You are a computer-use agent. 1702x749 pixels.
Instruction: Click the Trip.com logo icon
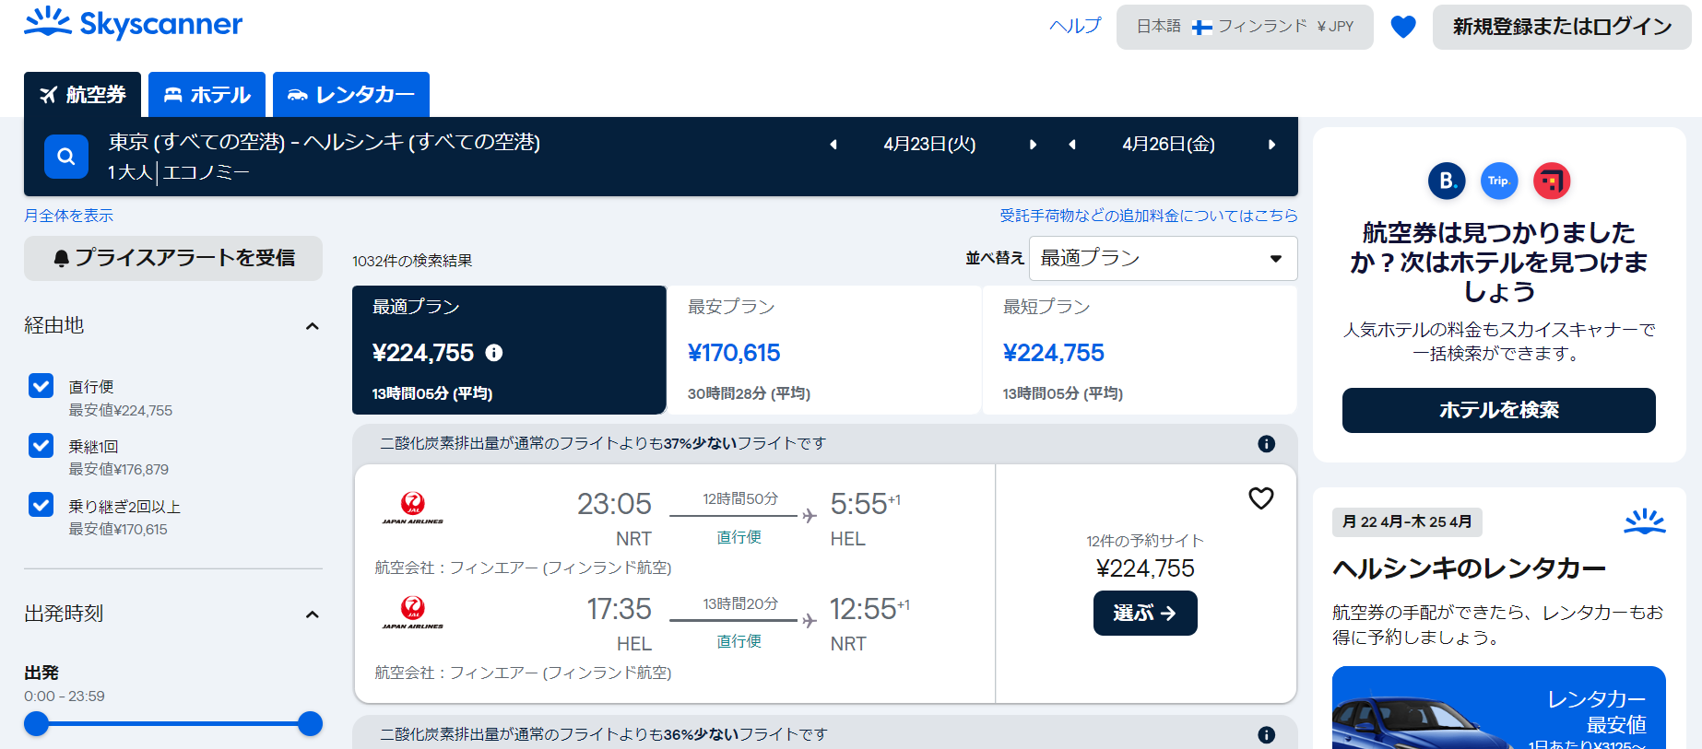tap(1499, 181)
